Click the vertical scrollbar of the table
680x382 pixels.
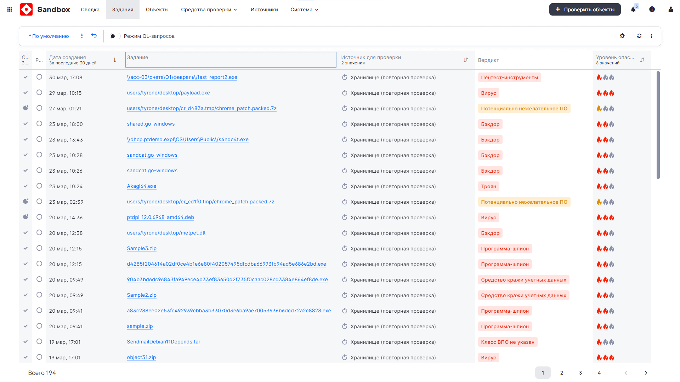point(658,125)
